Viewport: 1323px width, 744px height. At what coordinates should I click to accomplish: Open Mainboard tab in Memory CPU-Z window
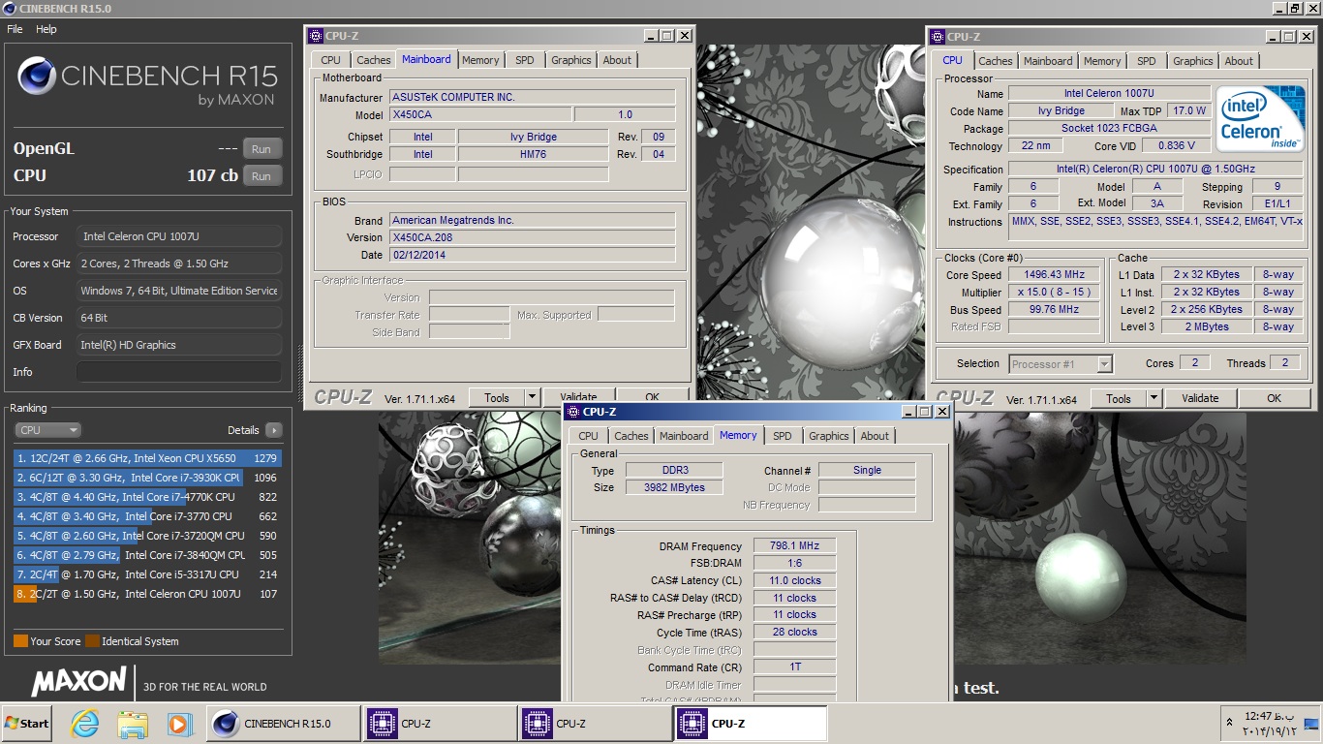pos(684,436)
